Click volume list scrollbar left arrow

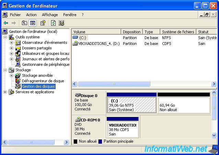[x=74, y=84]
